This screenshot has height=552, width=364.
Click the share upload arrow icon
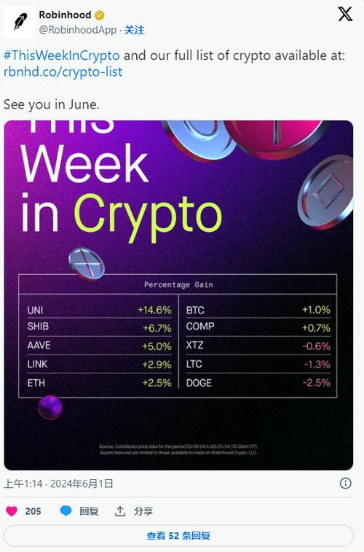click(x=120, y=511)
